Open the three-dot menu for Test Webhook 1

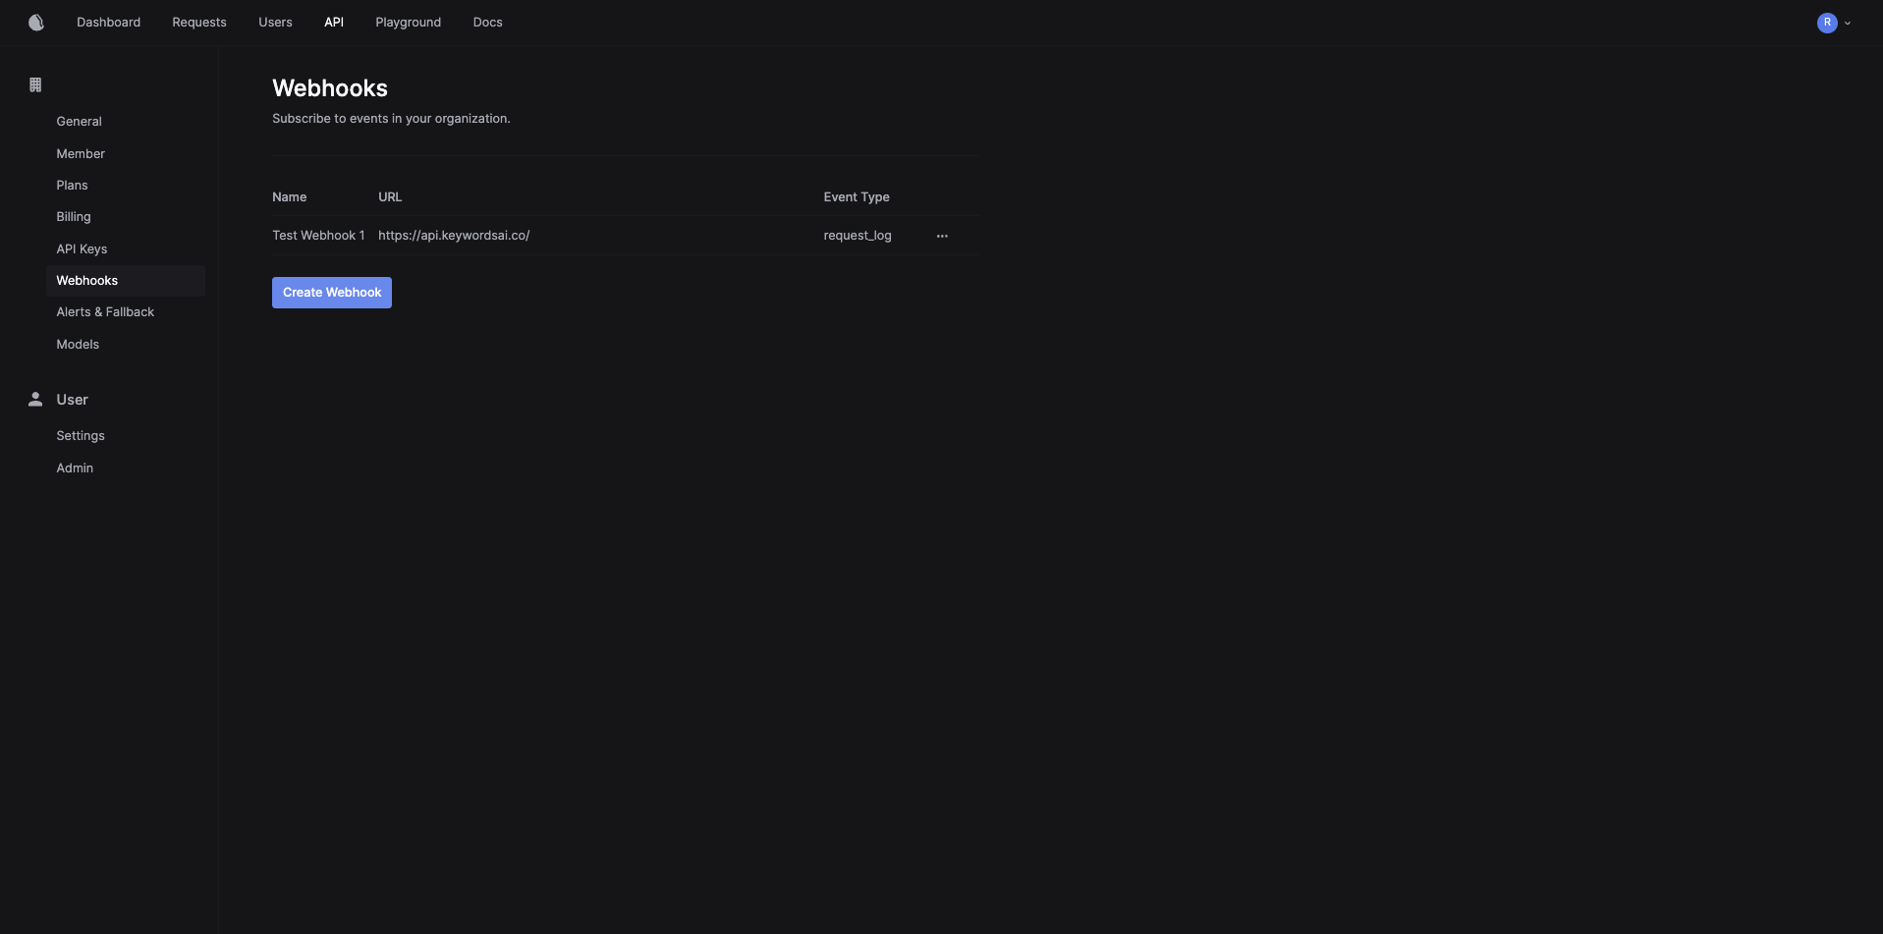[x=942, y=236]
